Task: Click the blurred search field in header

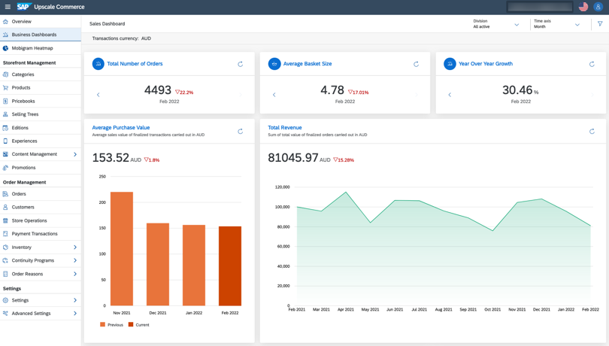Action: (541, 7)
